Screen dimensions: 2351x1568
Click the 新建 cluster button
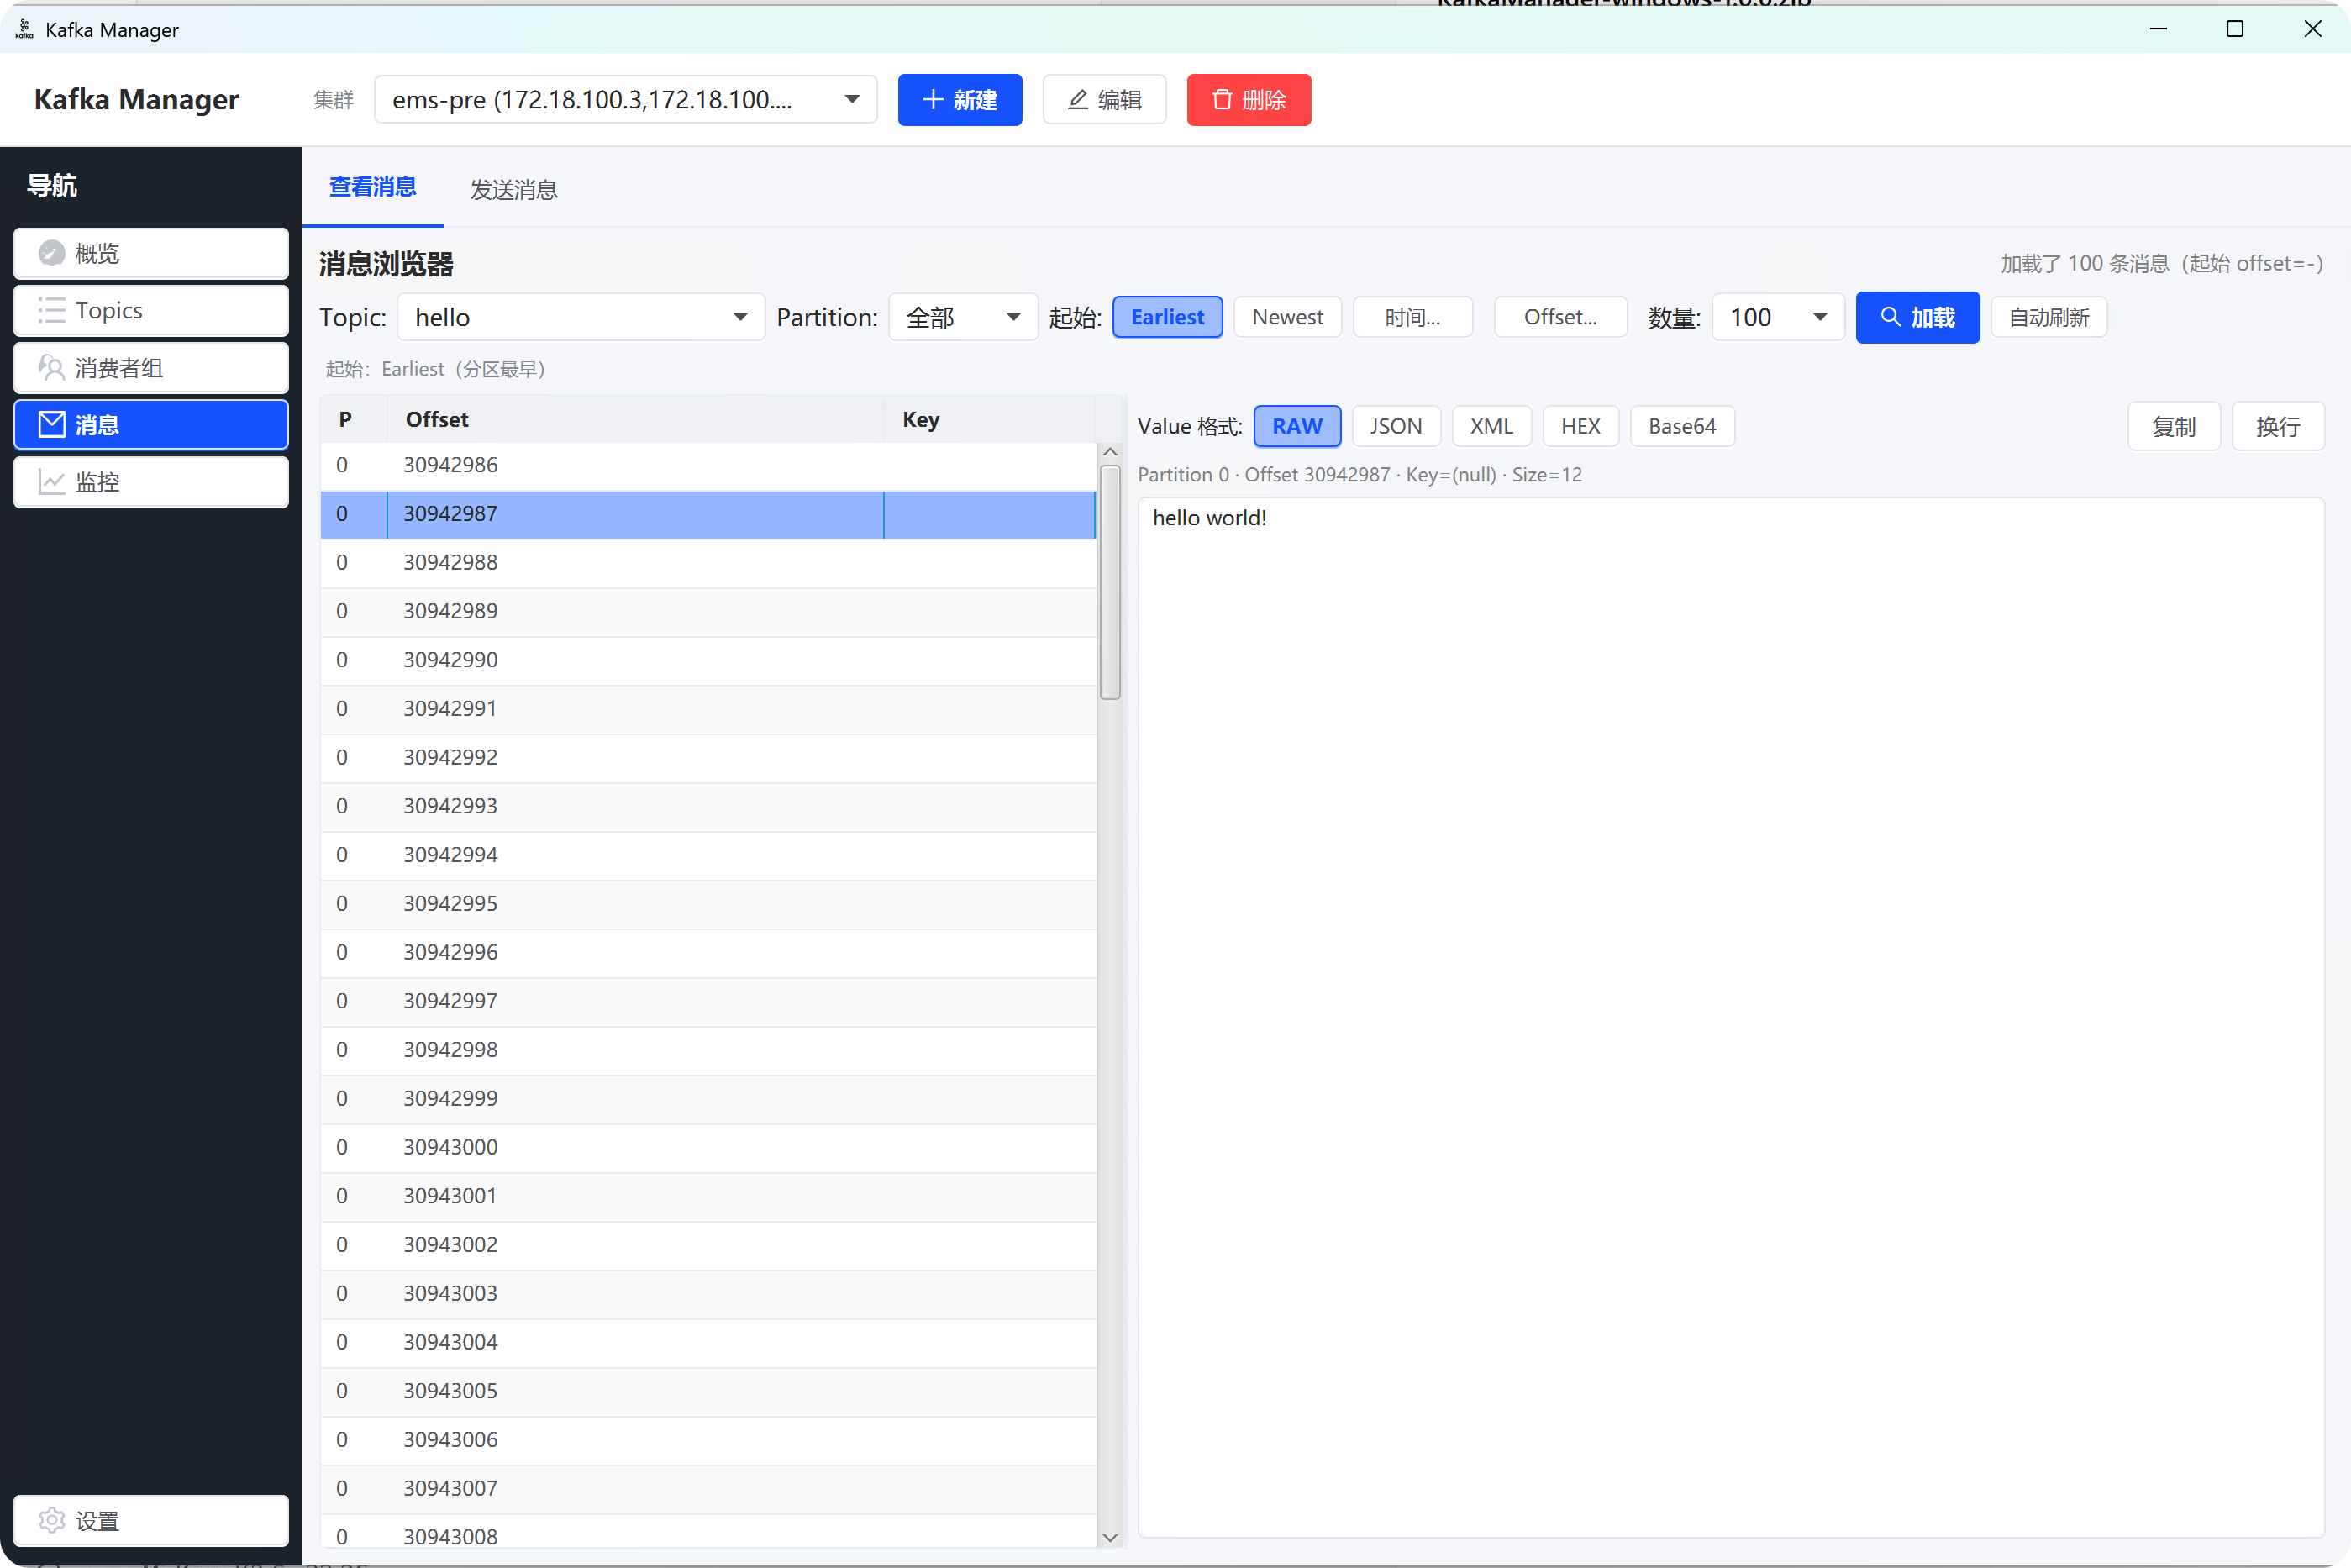point(959,99)
